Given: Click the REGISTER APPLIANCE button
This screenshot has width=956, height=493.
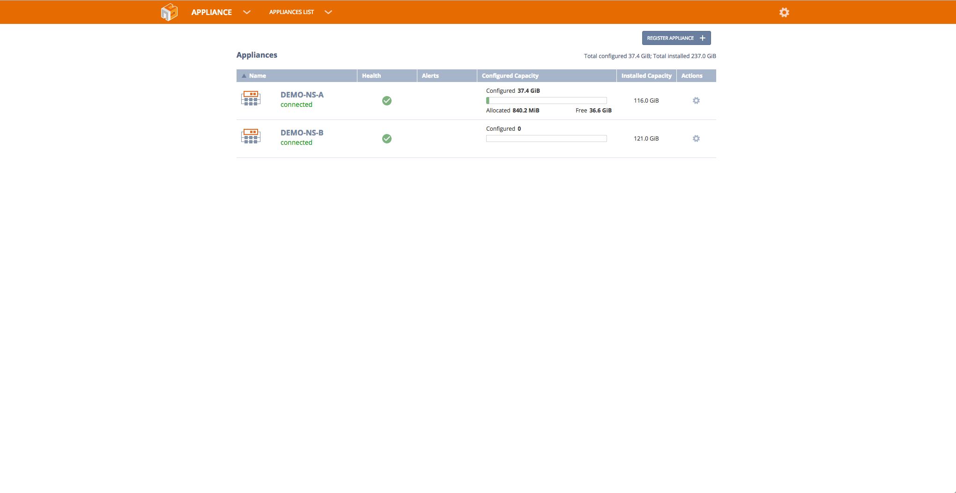Looking at the screenshot, I should [676, 38].
